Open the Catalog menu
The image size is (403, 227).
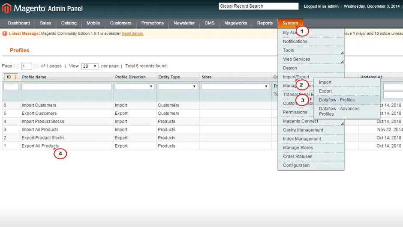pyautogui.click(x=69, y=23)
